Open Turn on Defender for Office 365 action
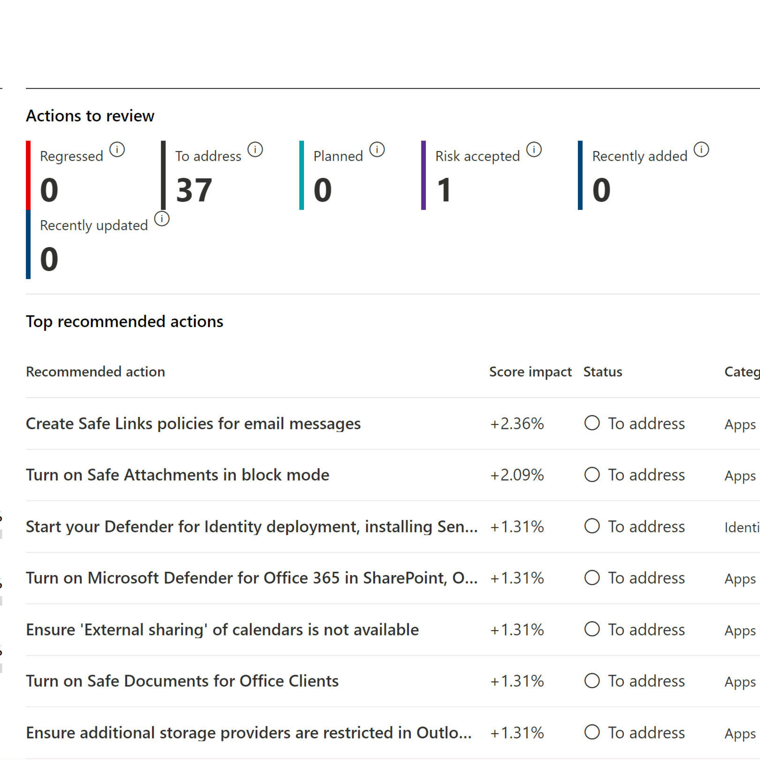This screenshot has width=760, height=760. 252,578
